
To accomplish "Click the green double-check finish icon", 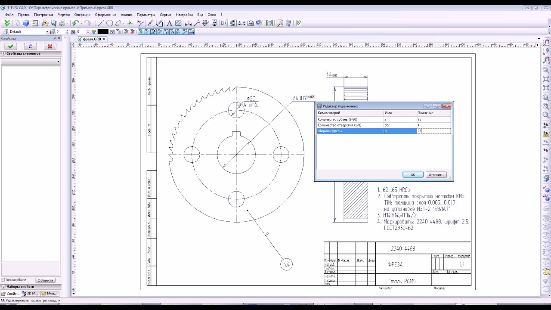I will 7,23.
